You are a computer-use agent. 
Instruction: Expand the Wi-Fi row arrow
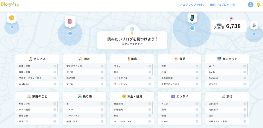(x=245, y=66)
